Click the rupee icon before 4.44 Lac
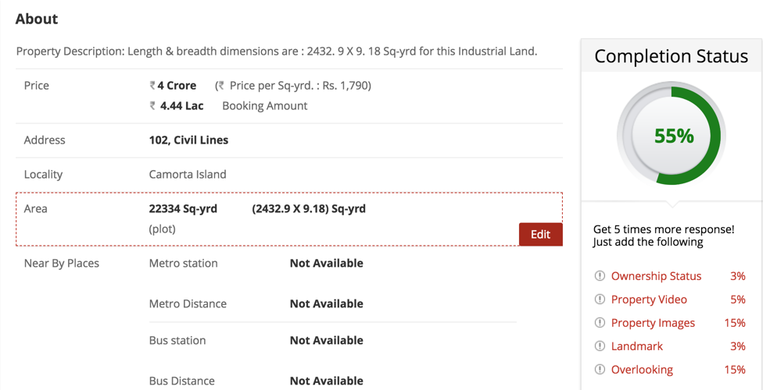Viewport: 763px width, 390px height. click(x=152, y=106)
